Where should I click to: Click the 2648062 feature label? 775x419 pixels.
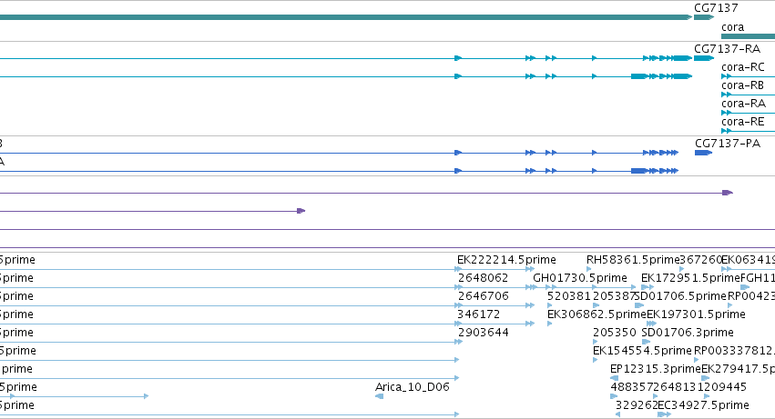pos(483,278)
